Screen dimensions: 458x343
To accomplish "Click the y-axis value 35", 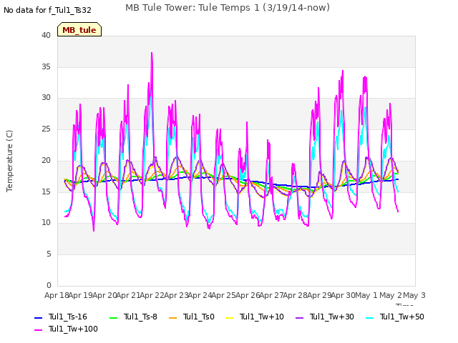I will tap(46, 66).
